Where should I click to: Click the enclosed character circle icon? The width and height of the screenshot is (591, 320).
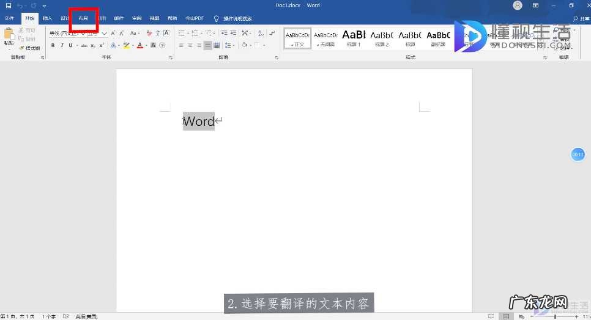pos(162,46)
